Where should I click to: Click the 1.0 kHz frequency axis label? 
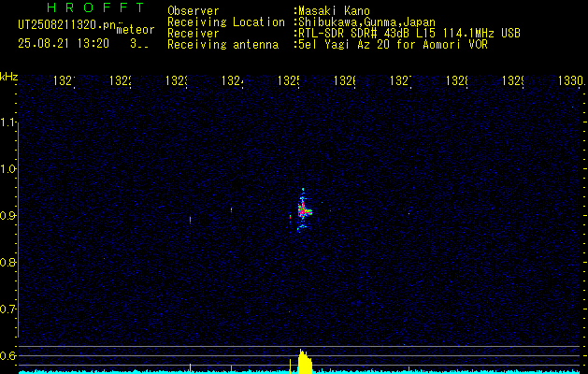click(x=8, y=169)
